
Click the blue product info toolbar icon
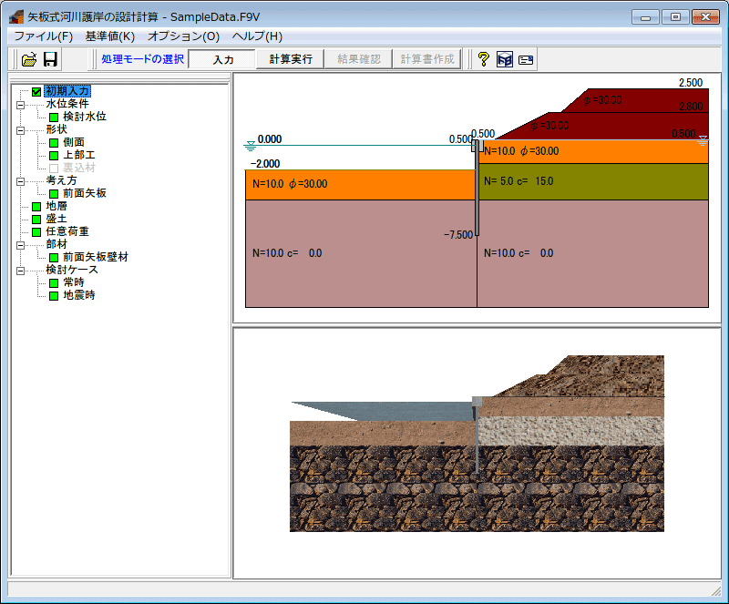(x=505, y=59)
